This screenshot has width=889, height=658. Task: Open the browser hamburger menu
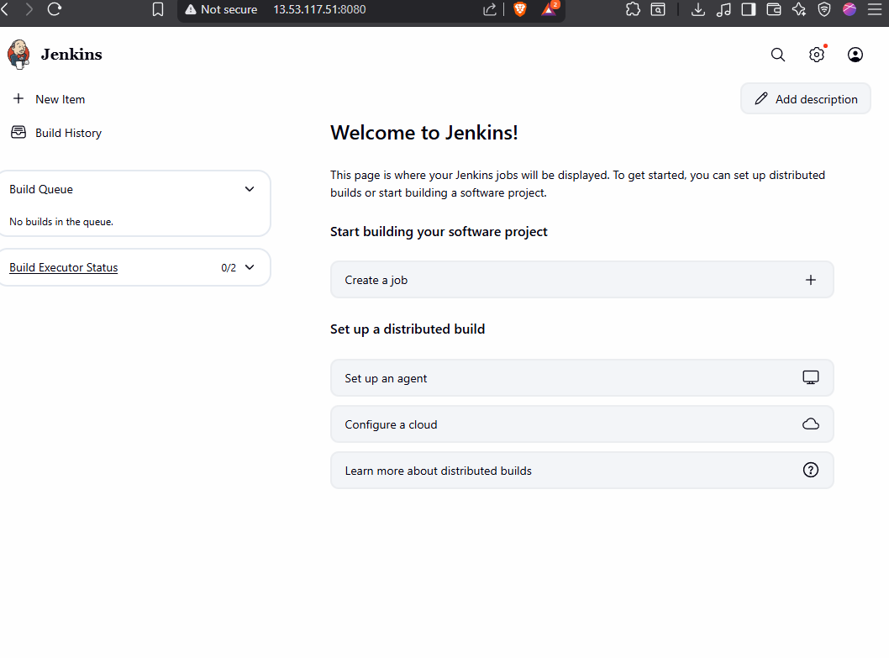pos(875,9)
